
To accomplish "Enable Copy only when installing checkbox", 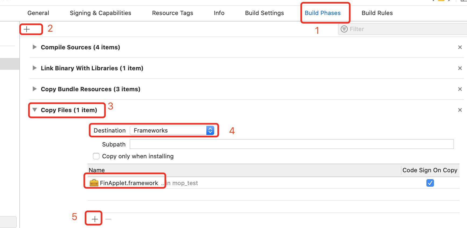I will [96, 156].
